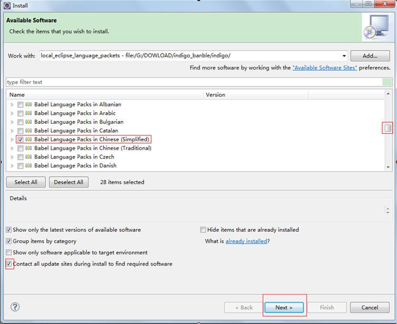The width and height of the screenshot is (397, 324).
Task: Expand the Bulgarian language packs tree node
Action: pyautogui.click(x=12, y=122)
